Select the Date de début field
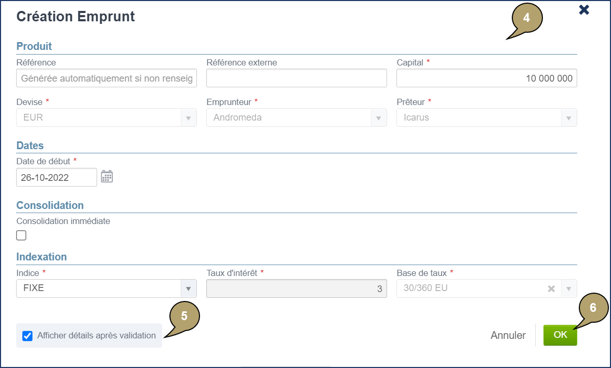Viewport: 611px width, 368px height. pos(56,177)
